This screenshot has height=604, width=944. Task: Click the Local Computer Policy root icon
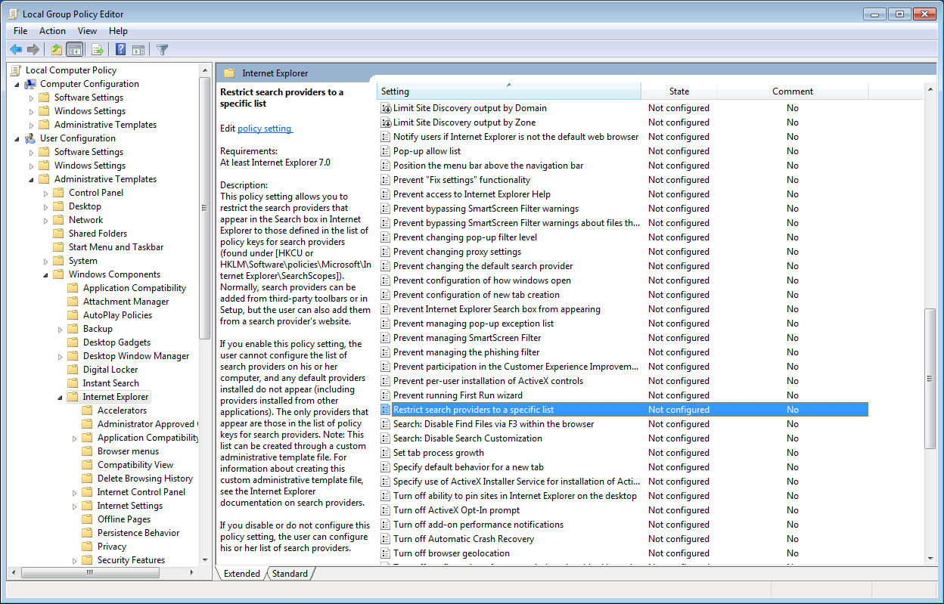click(17, 70)
